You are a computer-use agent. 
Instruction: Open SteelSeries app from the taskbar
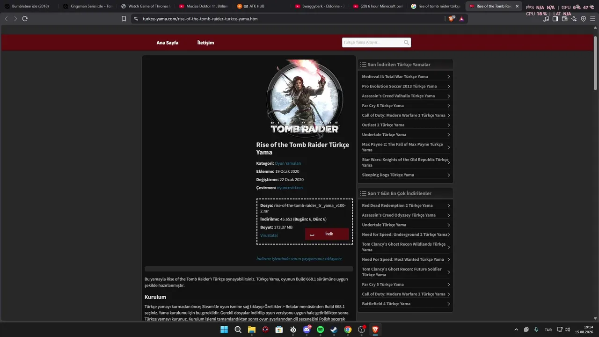(x=293, y=330)
